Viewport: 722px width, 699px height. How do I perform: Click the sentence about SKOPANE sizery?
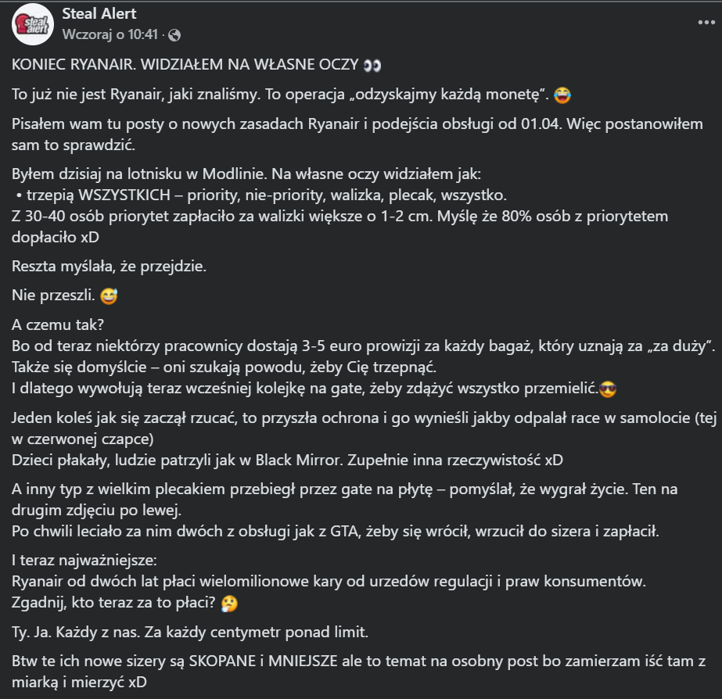click(359, 672)
